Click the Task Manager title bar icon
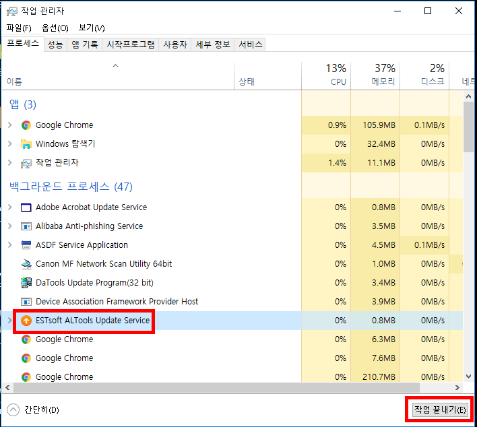 pyautogui.click(x=12, y=11)
